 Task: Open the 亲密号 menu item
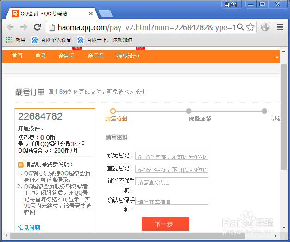67,56
